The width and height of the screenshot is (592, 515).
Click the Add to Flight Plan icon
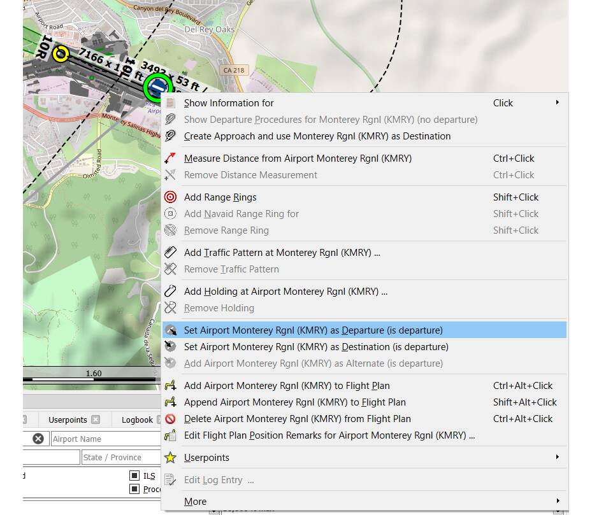click(170, 385)
